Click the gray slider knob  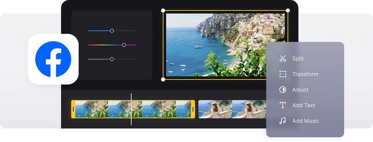112,59
